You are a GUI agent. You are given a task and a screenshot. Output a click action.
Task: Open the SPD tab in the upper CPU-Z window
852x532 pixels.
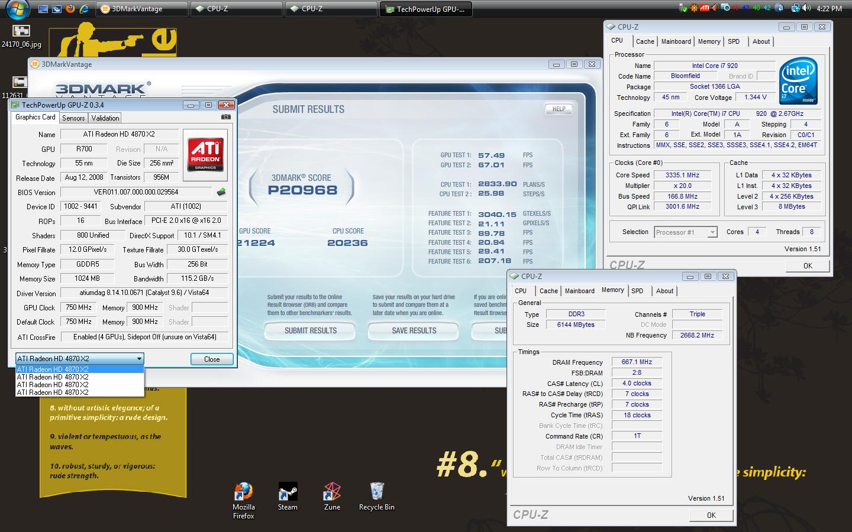(x=734, y=41)
